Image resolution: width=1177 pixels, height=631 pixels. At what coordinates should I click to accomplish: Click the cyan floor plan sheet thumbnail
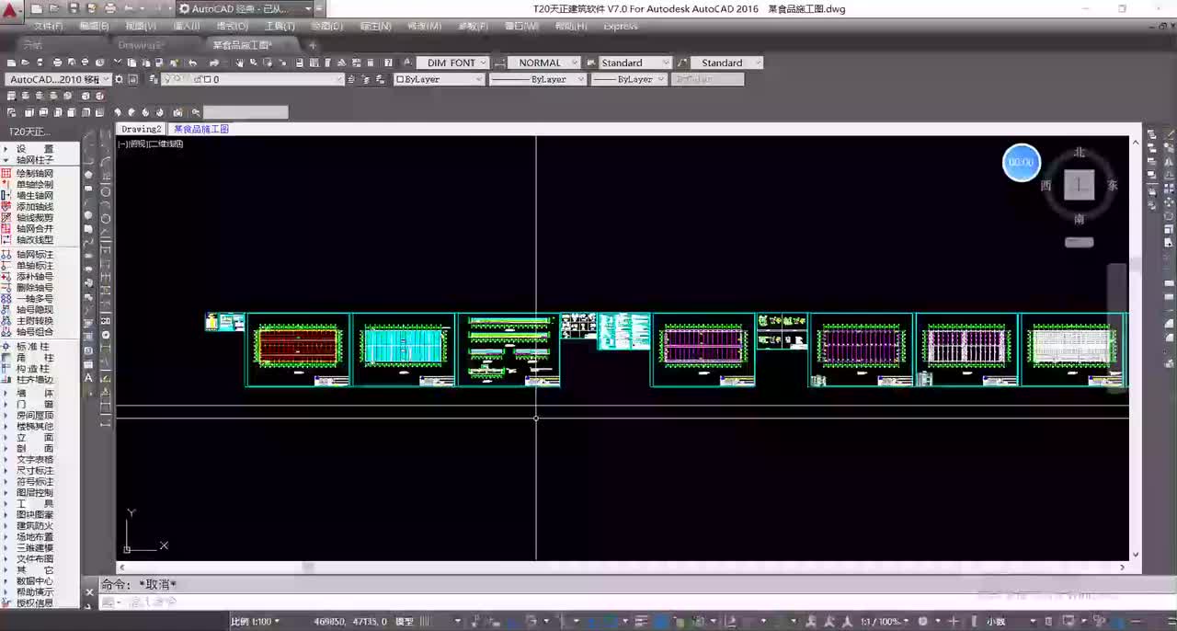coord(404,350)
